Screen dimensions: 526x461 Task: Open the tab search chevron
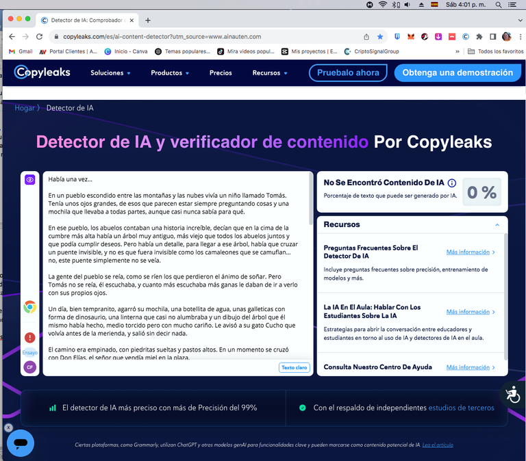pos(520,21)
